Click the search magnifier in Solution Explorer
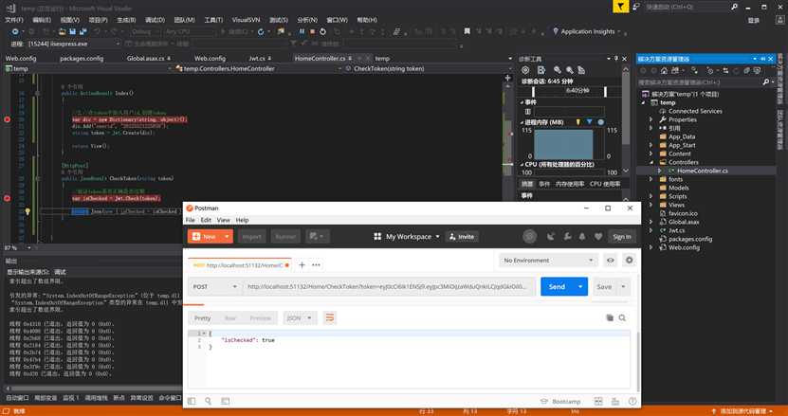The width and height of the screenshot is (788, 416). pos(765,81)
